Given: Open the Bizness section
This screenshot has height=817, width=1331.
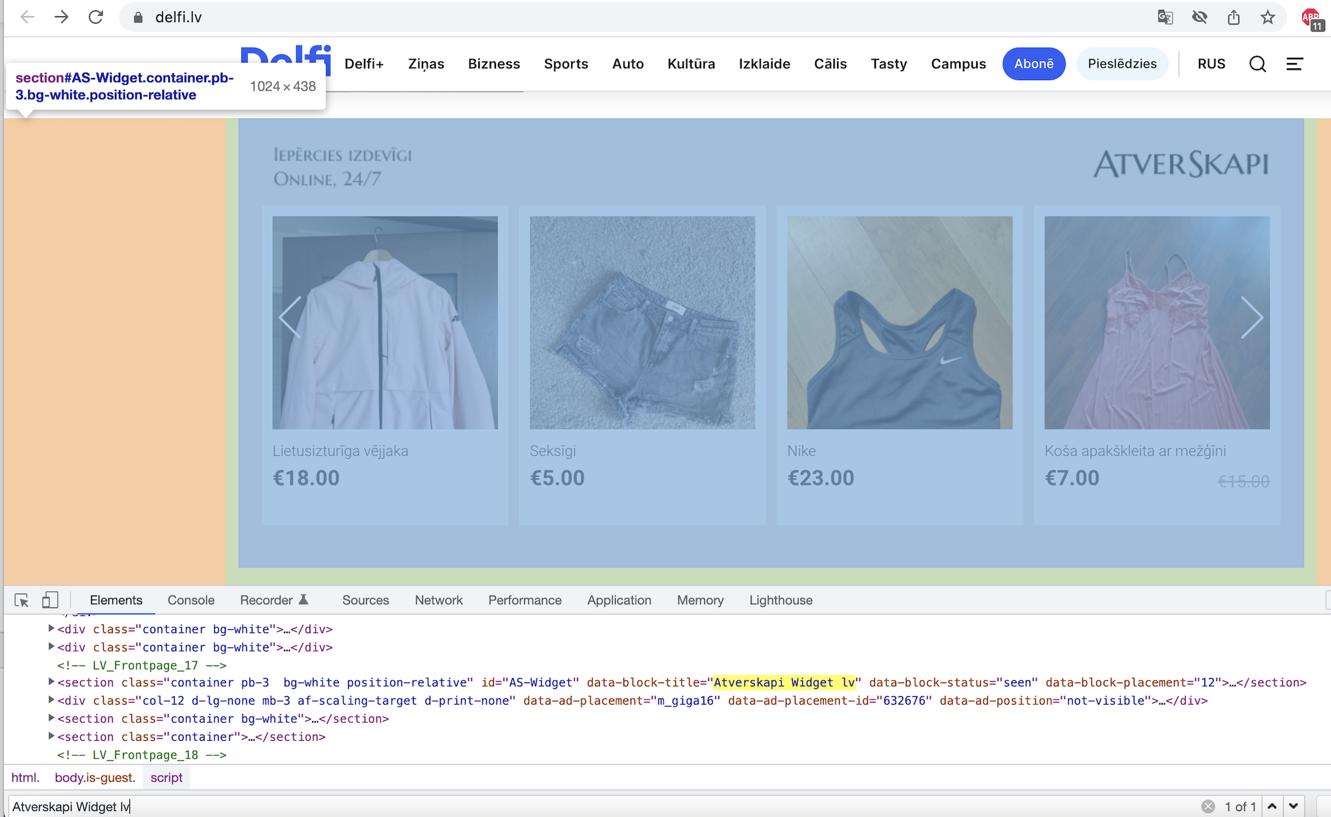Looking at the screenshot, I should click(x=494, y=64).
